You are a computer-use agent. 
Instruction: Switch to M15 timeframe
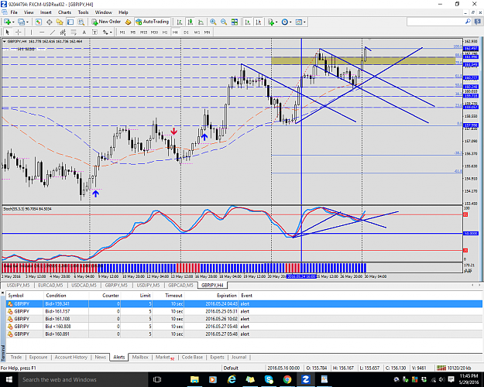point(143,32)
